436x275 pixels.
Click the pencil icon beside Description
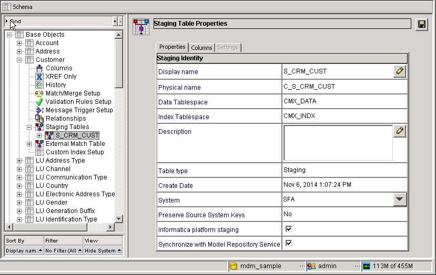pyautogui.click(x=400, y=131)
